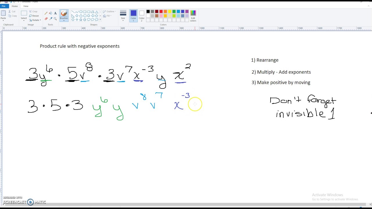372x209 pixels.
Task: Choose the Rectangle shape
Action: click(85, 12)
